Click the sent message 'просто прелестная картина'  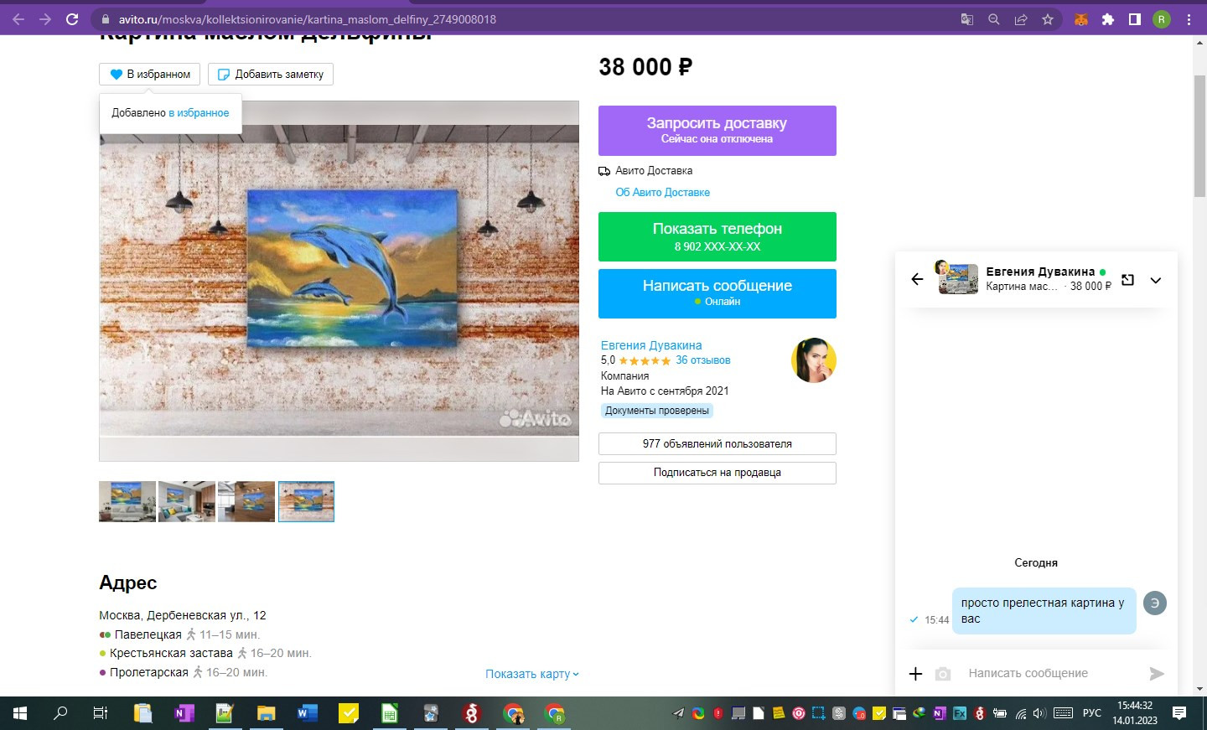point(1044,611)
